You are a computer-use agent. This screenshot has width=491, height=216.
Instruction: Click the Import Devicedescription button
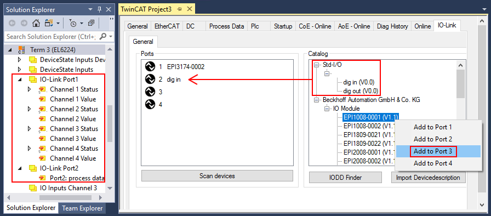pyautogui.click(x=428, y=178)
